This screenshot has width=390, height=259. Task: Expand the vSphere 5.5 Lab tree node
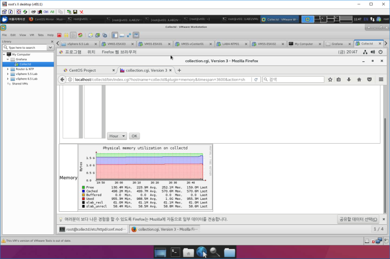coord(8,74)
